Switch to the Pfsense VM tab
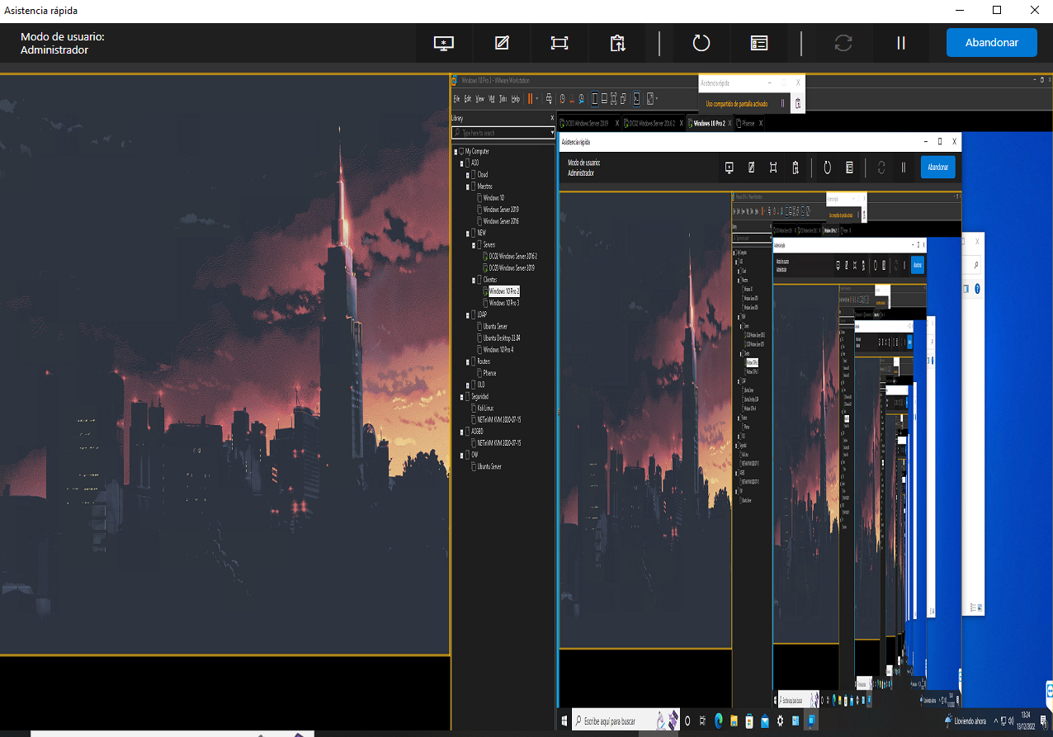Screen dimensions: 1053x737 (x=747, y=123)
